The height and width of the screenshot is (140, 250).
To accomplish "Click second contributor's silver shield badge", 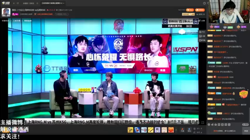I will click(x=225, y=27).
